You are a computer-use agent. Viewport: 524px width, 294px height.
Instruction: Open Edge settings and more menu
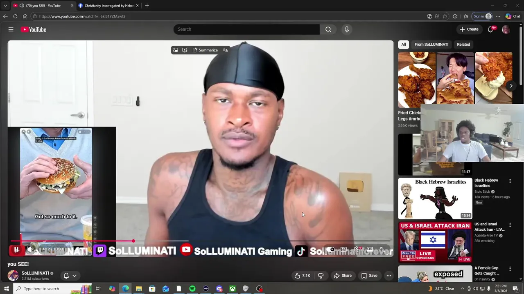click(x=498, y=16)
